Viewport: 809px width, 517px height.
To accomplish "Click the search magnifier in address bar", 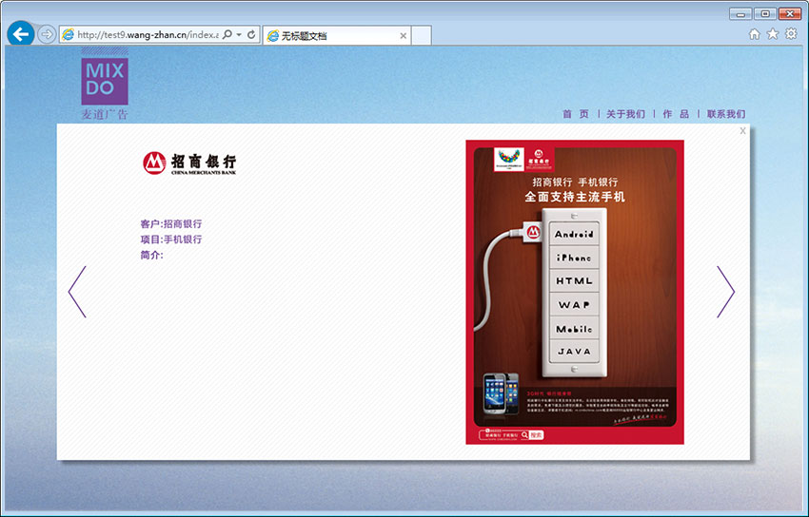I will [227, 34].
